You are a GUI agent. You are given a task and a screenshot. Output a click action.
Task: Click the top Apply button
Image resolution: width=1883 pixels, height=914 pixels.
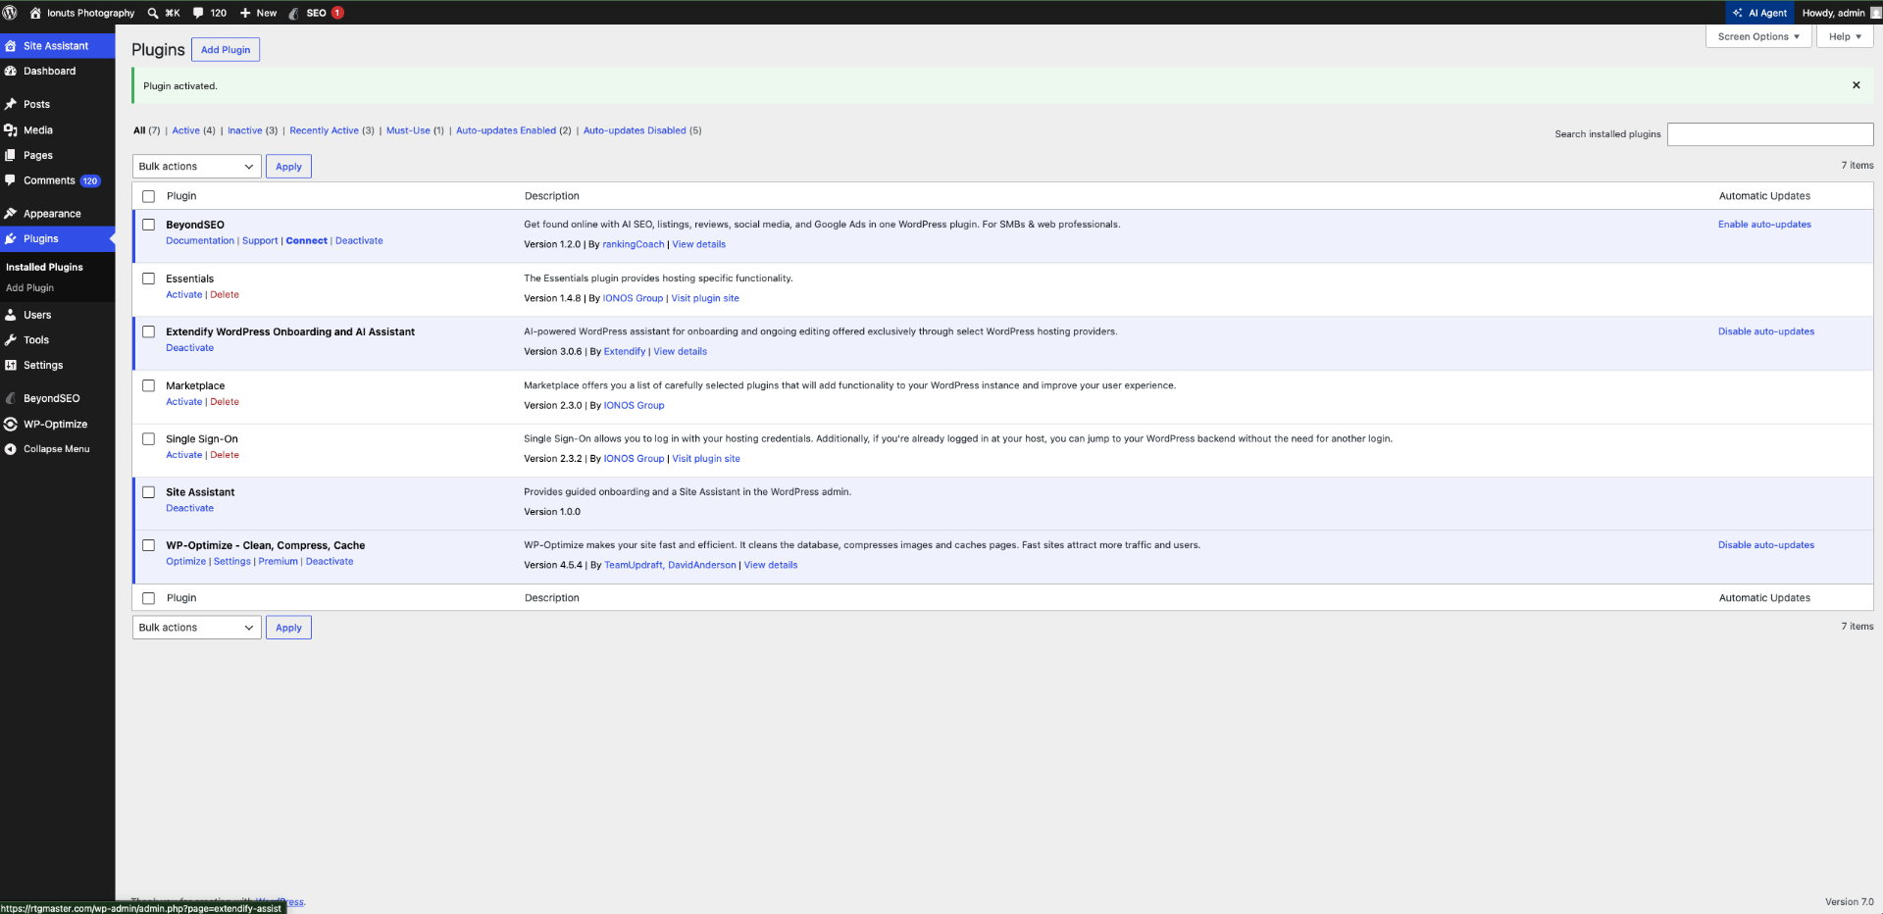tap(288, 167)
